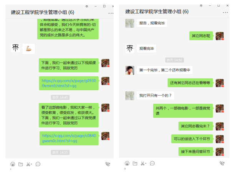Open more options menu of left chat
The height and width of the screenshot is (181, 236).
click(111, 13)
